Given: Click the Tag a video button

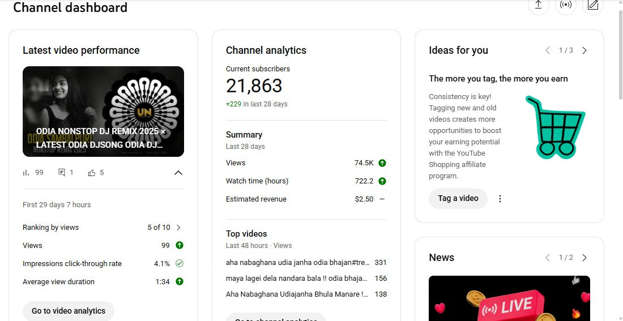Looking at the screenshot, I should [458, 199].
